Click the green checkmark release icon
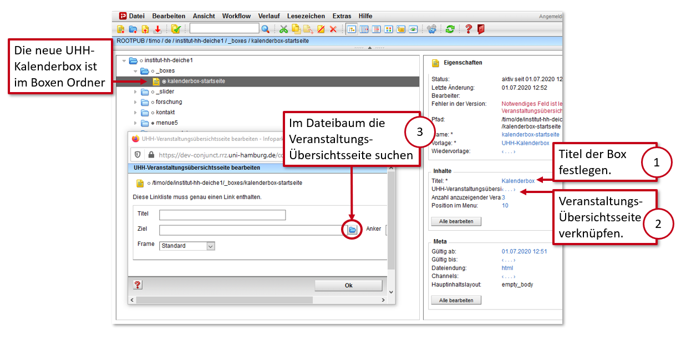 [176, 29]
